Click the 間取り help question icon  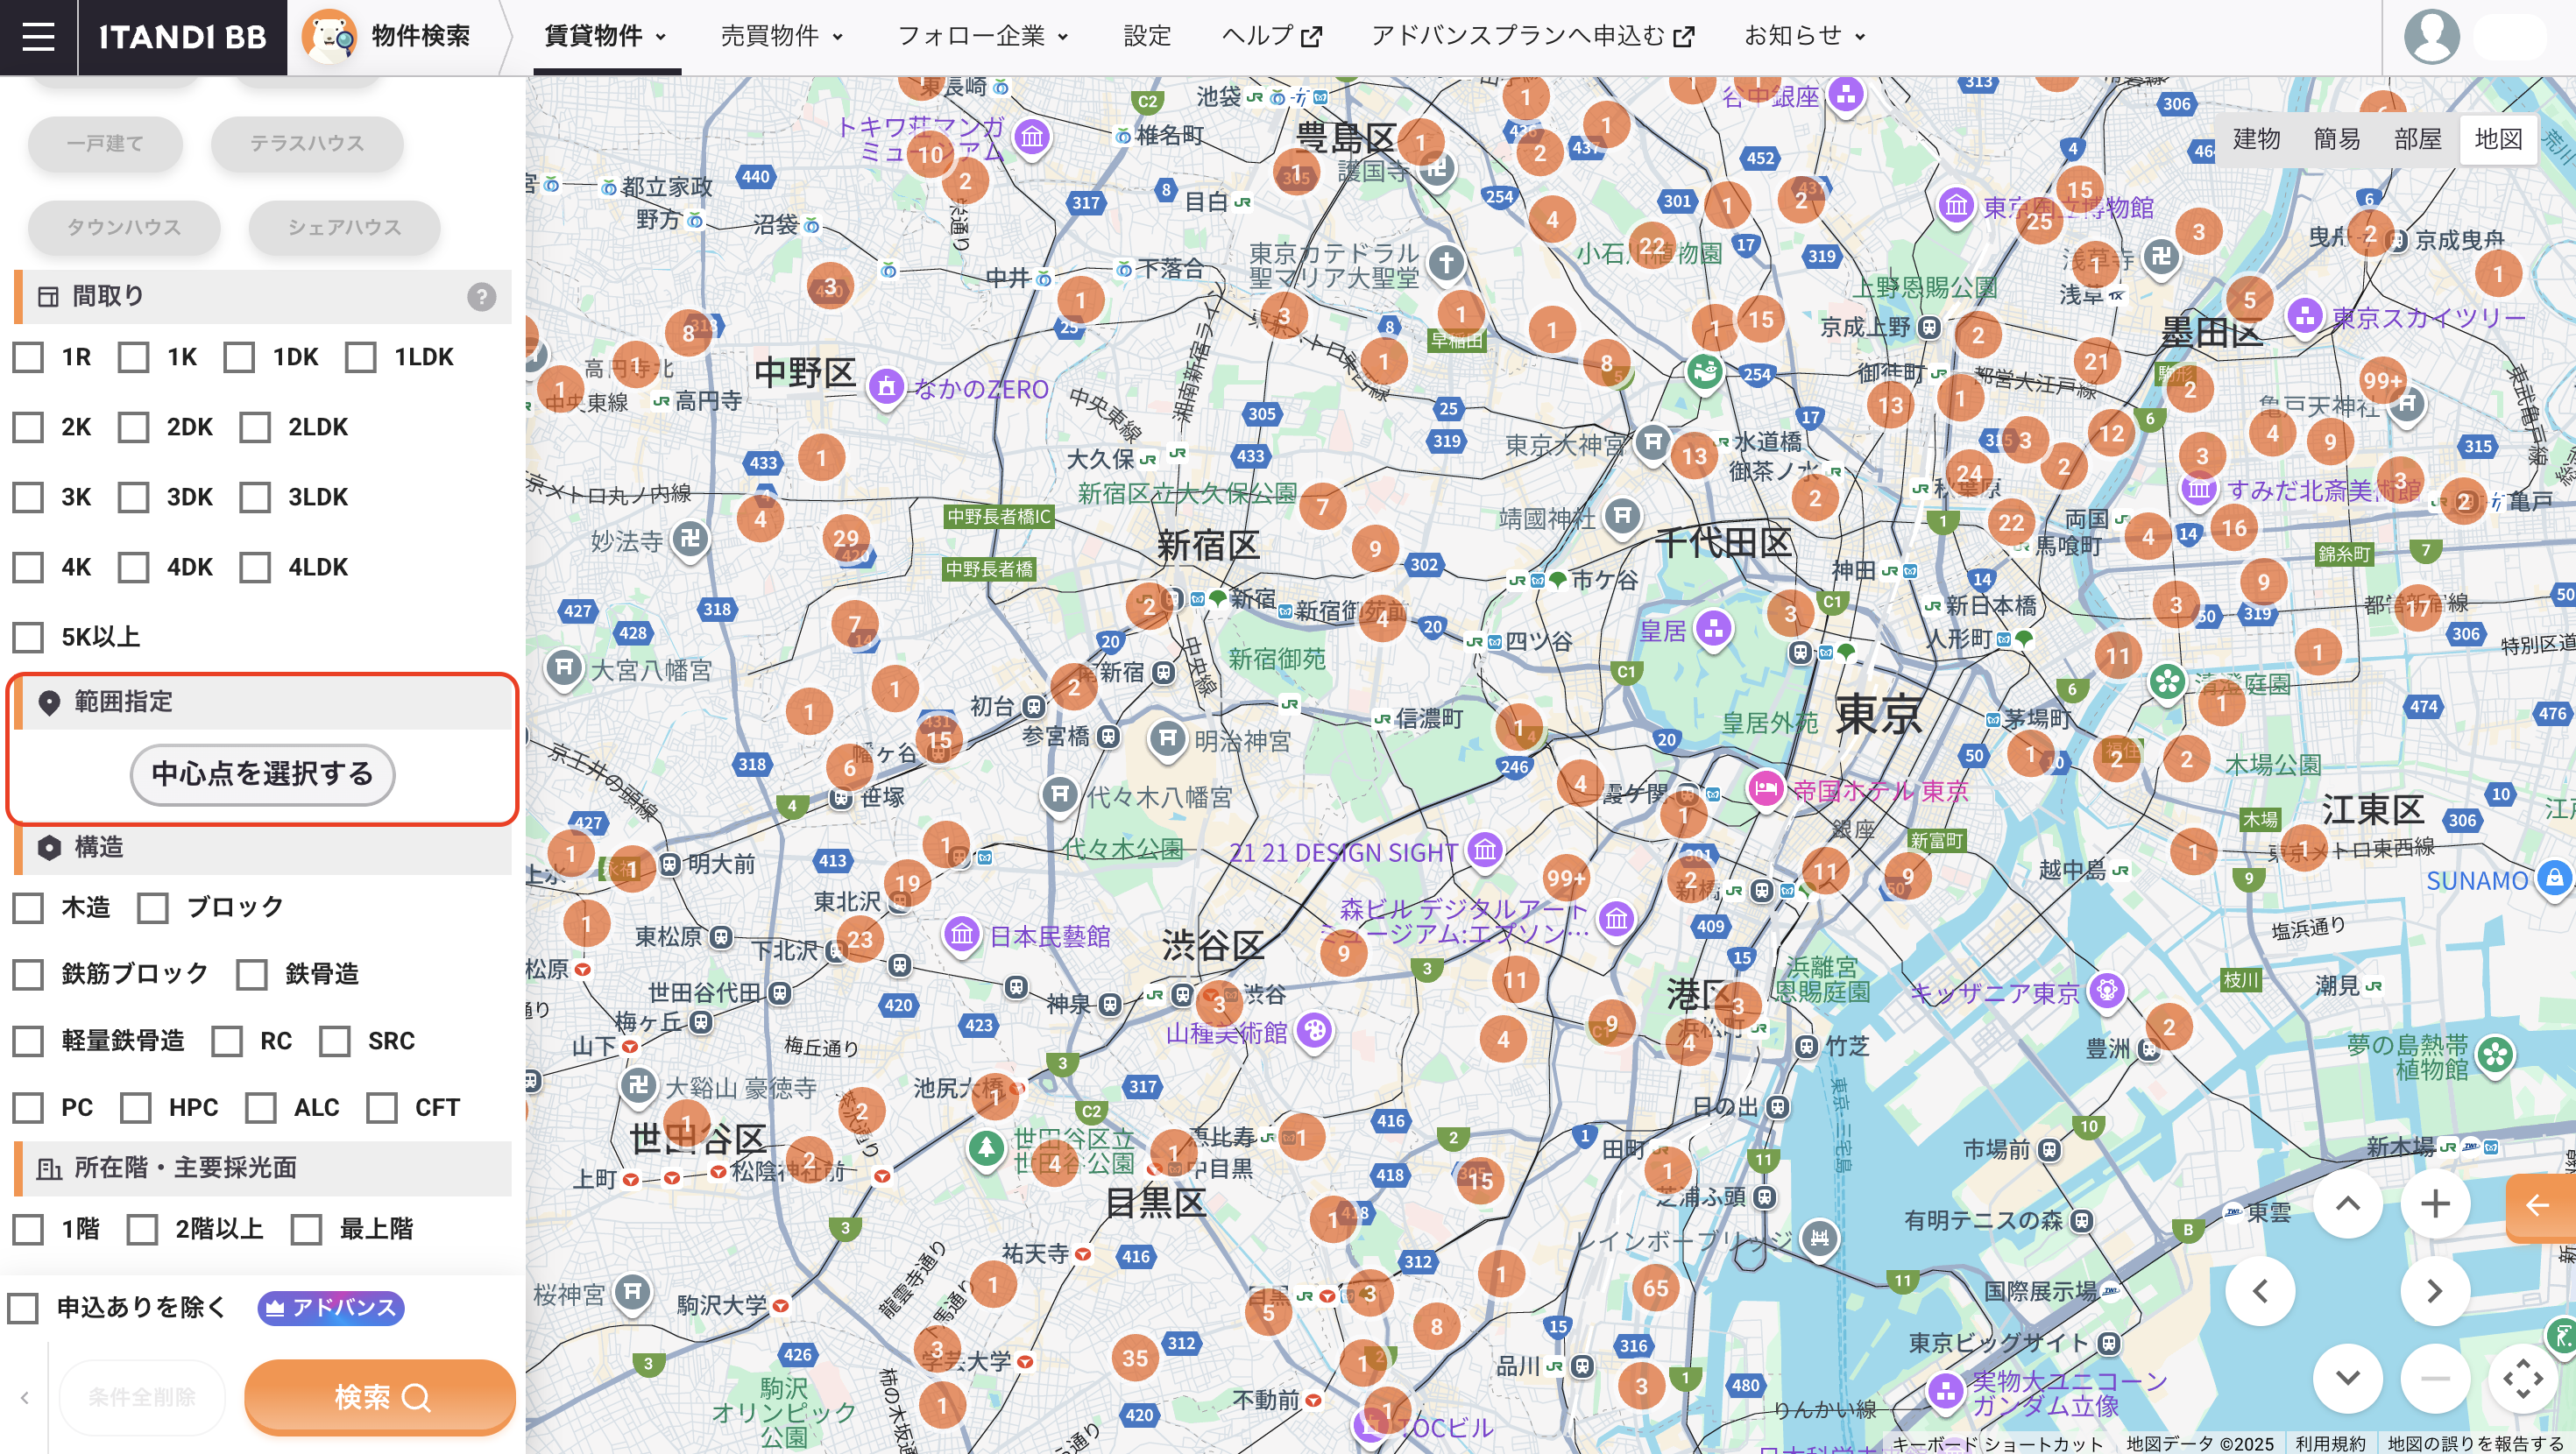[x=481, y=297]
